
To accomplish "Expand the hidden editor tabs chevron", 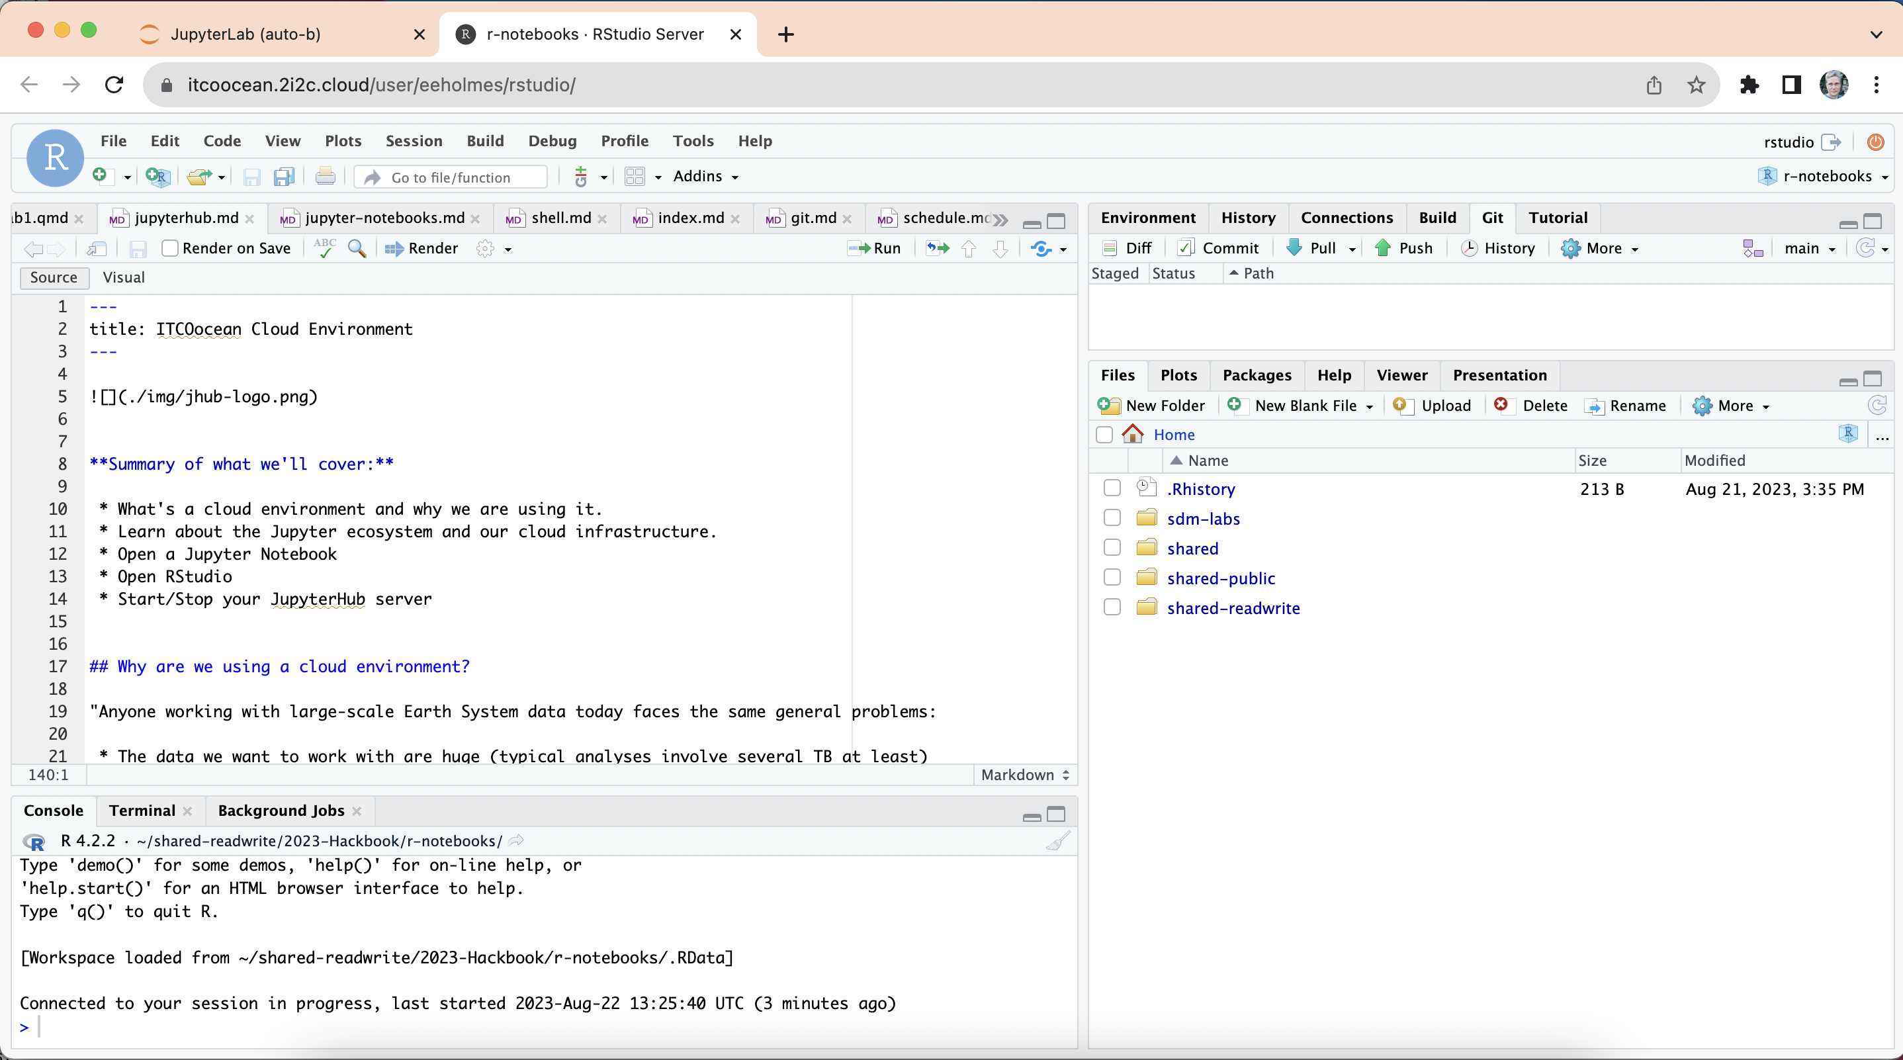I will tap(1001, 220).
